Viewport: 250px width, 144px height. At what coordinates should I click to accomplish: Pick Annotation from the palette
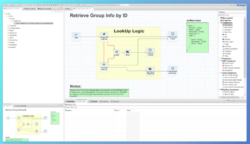pos(227,25)
